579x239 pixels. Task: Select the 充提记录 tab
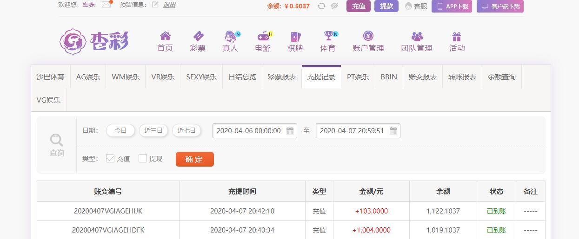click(x=321, y=77)
